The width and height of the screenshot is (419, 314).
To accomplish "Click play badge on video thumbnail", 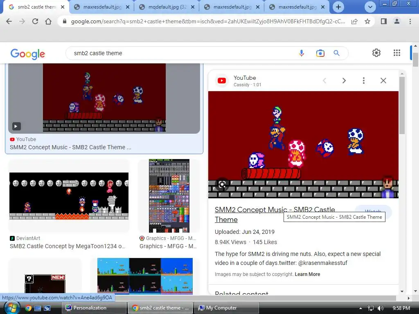I will coord(16,126).
